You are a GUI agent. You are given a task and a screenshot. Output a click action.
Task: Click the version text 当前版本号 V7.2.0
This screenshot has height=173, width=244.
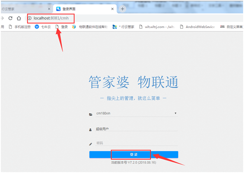coord(134,162)
